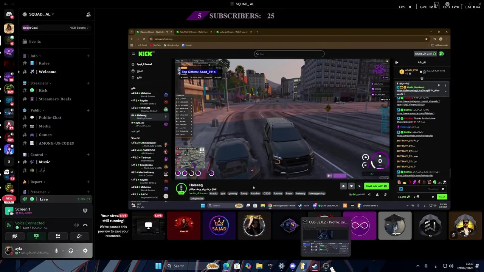The image size is (484, 272).
Task: Show hidden system tray icons
Action: coord(417,266)
